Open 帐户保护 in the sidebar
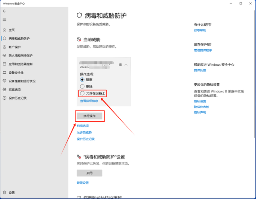 click(14, 47)
